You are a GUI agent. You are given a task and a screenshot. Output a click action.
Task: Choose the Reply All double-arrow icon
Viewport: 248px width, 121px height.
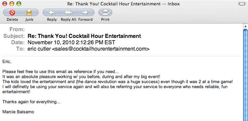(x=69, y=12)
